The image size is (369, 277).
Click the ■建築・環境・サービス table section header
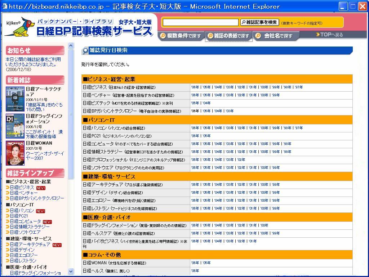(x=217, y=177)
